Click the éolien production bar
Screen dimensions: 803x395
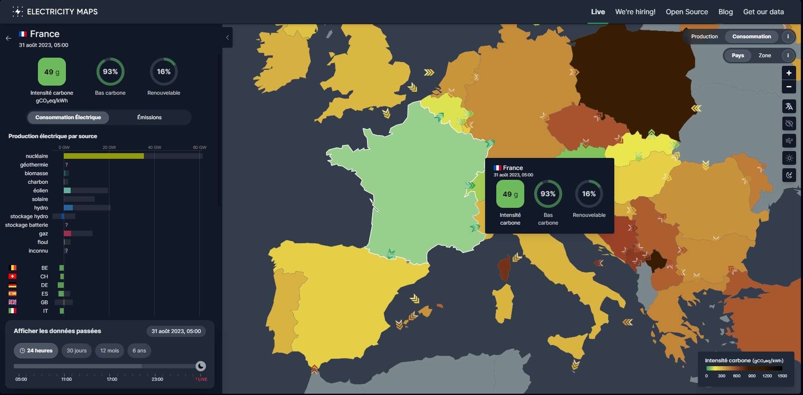[67, 191]
